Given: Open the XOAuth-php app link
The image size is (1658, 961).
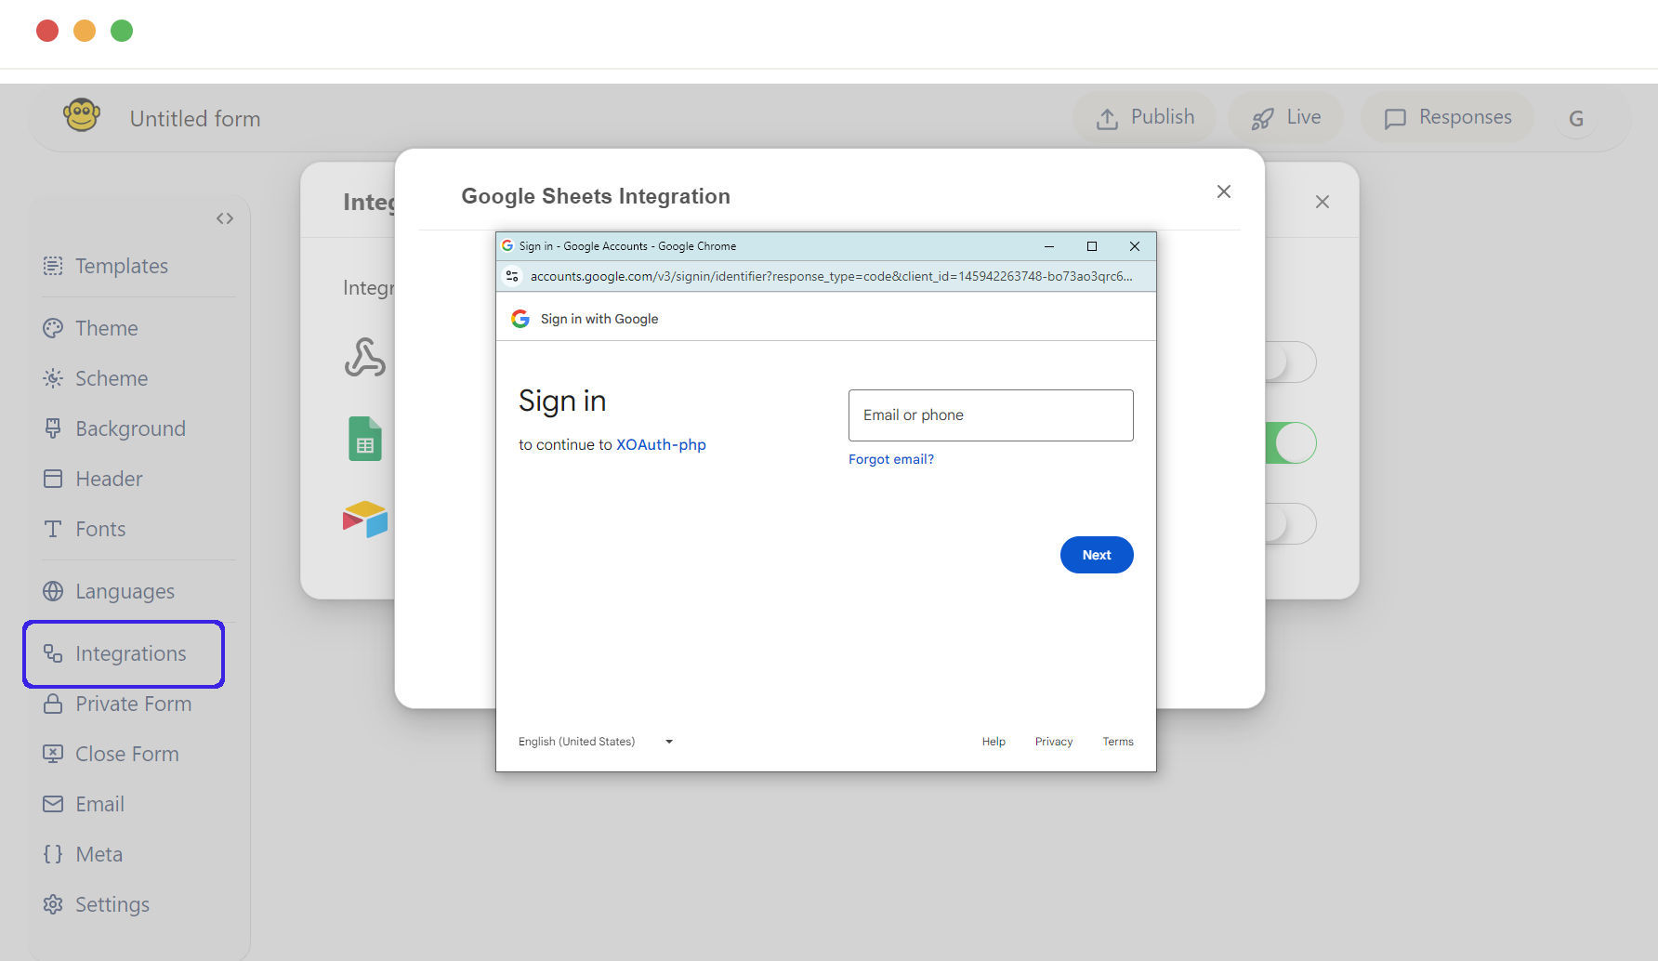Looking at the screenshot, I should (x=661, y=444).
